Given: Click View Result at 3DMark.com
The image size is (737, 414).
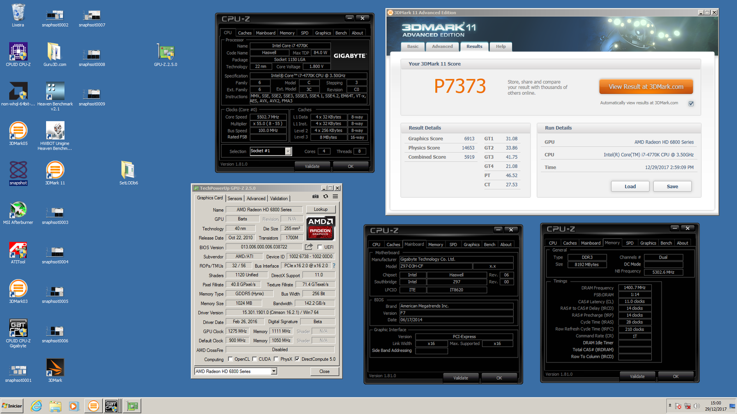Looking at the screenshot, I should [x=646, y=87].
